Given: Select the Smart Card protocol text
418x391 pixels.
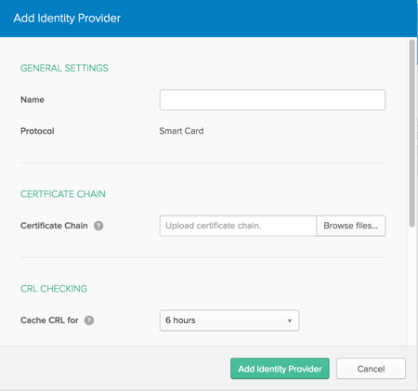Looking at the screenshot, I should (181, 131).
